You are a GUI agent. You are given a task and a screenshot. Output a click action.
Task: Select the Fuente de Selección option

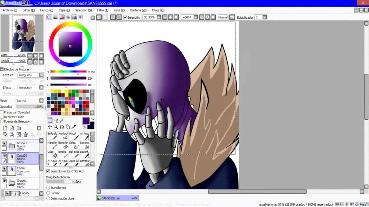click(x=2, y=122)
